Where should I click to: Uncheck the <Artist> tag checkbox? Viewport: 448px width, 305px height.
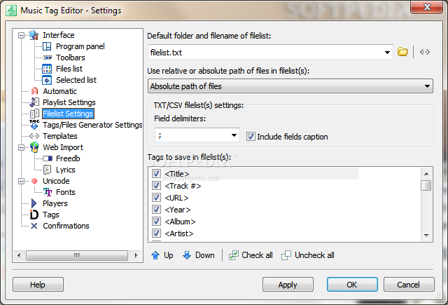coord(156,233)
